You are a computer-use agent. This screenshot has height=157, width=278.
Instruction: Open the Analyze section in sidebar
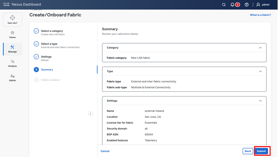pyautogui.click(x=12, y=63)
